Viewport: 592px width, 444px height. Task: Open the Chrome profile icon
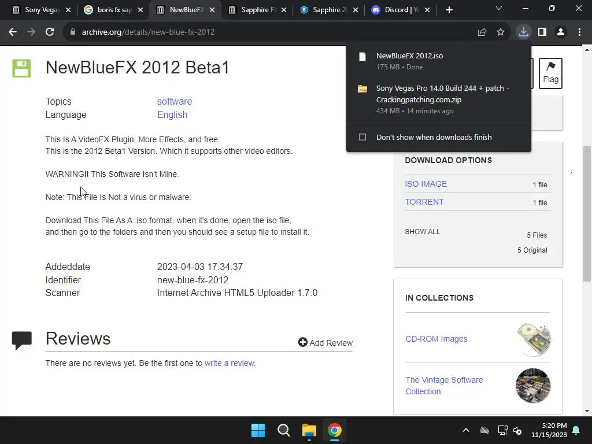click(x=561, y=32)
